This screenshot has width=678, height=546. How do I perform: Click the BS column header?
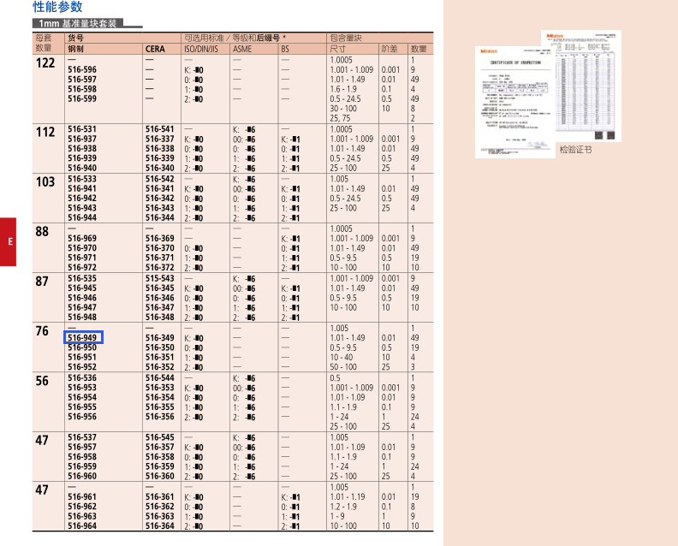[x=285, y=49]
